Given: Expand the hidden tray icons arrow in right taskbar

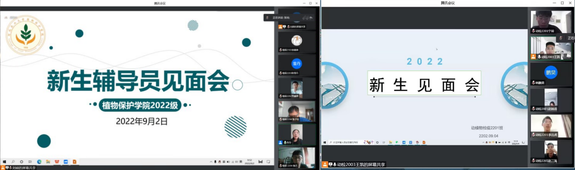Looking at the screenshot, I should [483, 142].
